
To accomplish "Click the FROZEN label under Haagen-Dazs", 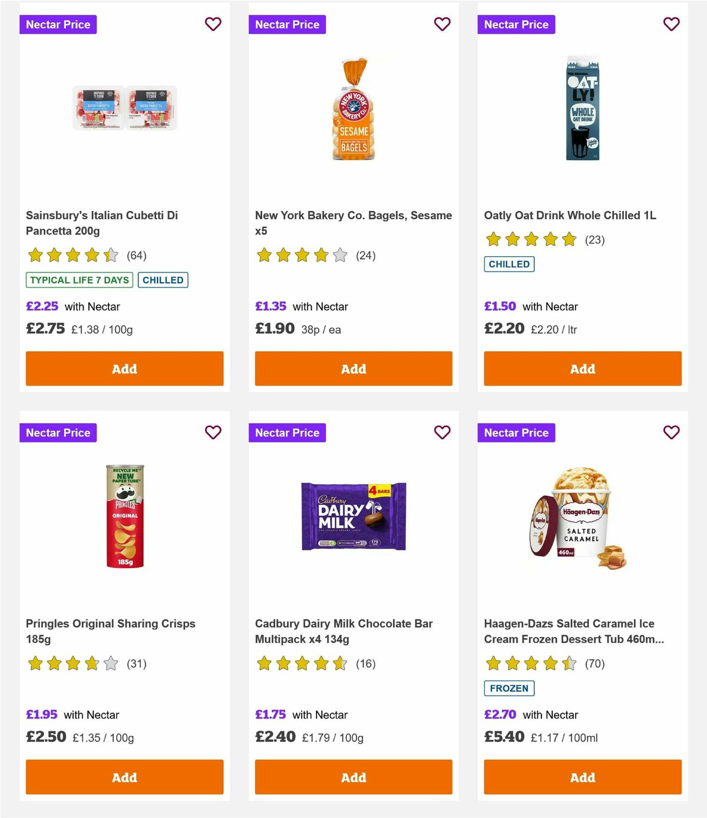I will 509,688.
